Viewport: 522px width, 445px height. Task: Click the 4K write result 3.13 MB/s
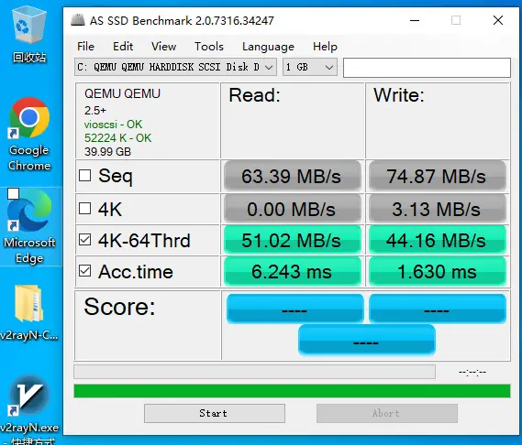437,209
